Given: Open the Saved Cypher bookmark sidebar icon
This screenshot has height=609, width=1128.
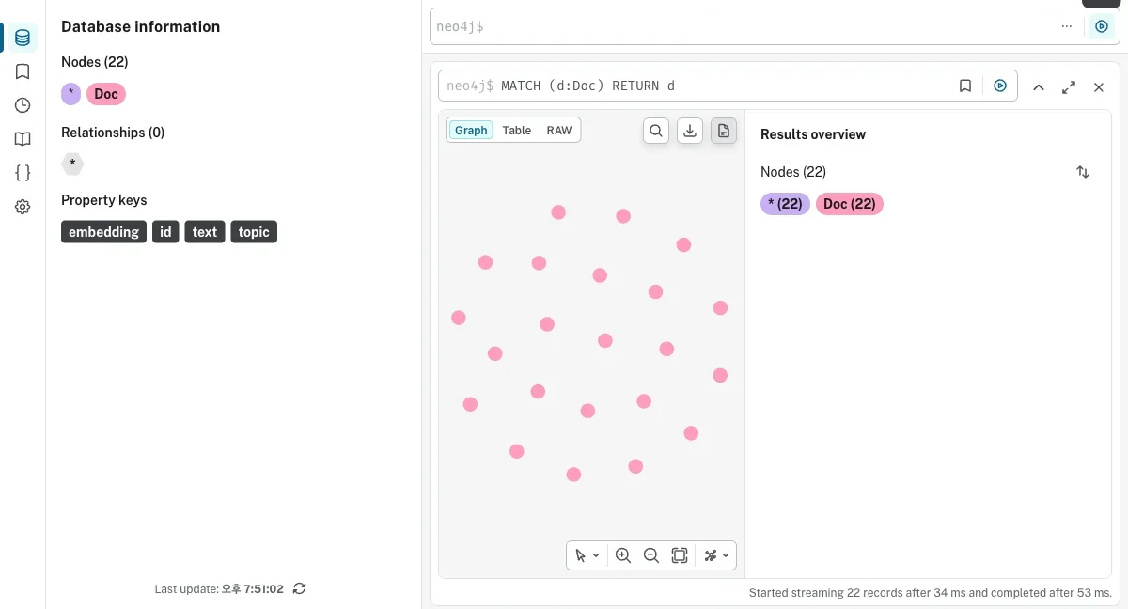Looking at the screenshot, I should [23, 71].
